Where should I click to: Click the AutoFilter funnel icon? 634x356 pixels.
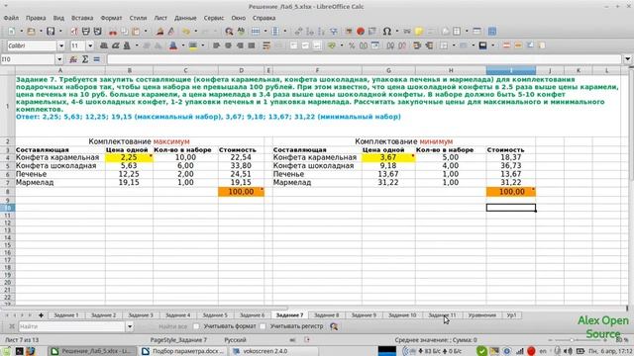[334, 32]
